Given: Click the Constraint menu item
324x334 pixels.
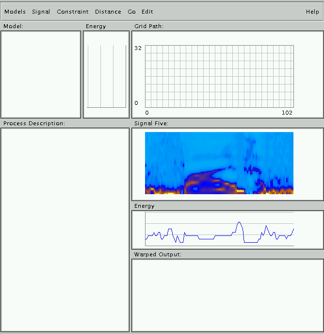Looking at the screenshot, I should click(72, 12).
